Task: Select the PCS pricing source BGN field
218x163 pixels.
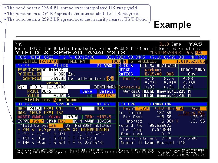Action: (x=201, y=53)
